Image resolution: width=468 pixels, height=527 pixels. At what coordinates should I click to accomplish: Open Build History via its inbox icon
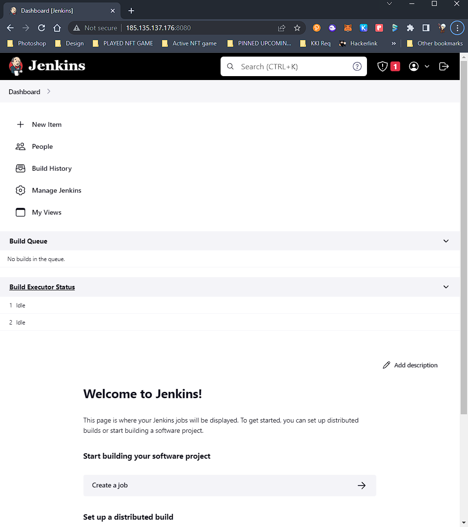20,168
